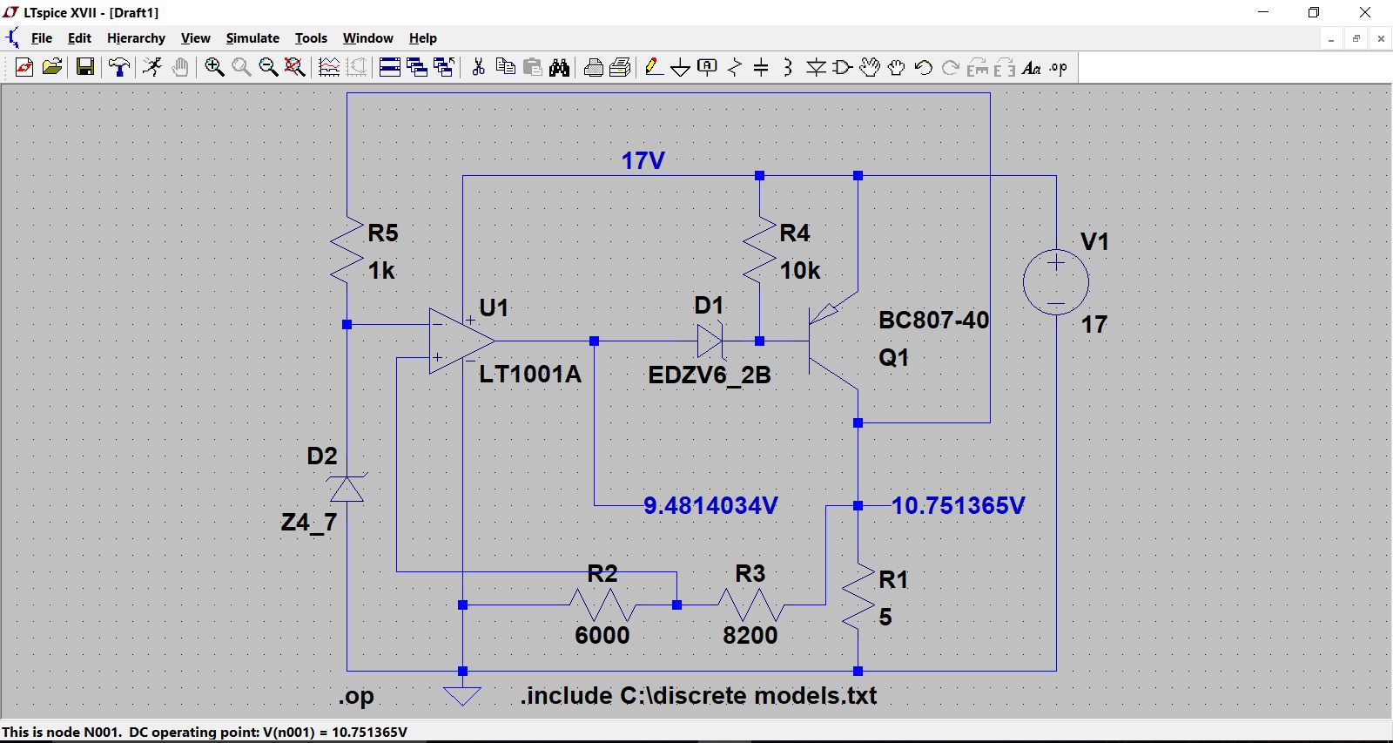This screenshot has height=743, width=1393.
Task: Click the BC807-40 transistor label
Action: pyautogui.click(x=933, y=321)
